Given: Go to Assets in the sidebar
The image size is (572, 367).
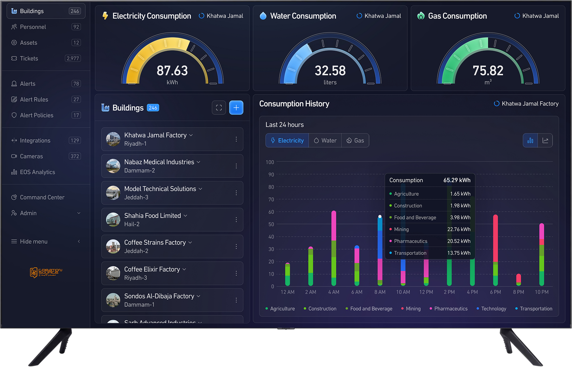Looking at the screenshot, I should [x=46, y=42].
